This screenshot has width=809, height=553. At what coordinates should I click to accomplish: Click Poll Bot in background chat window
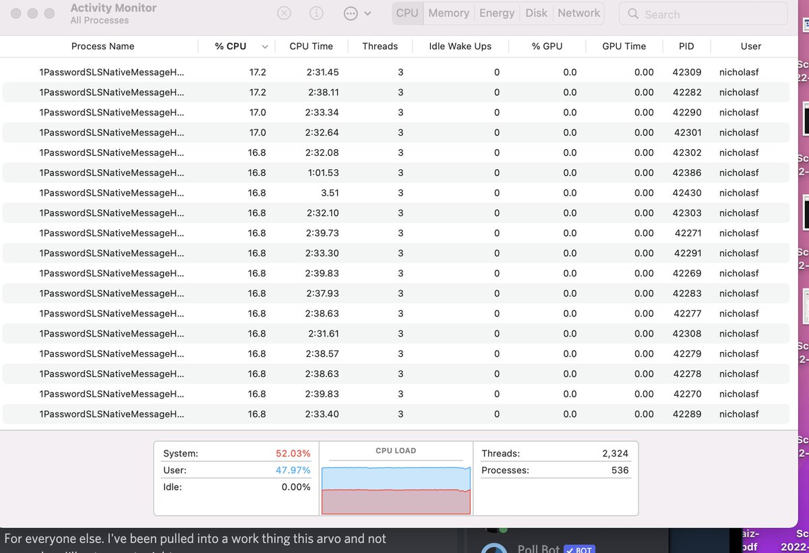539,548
